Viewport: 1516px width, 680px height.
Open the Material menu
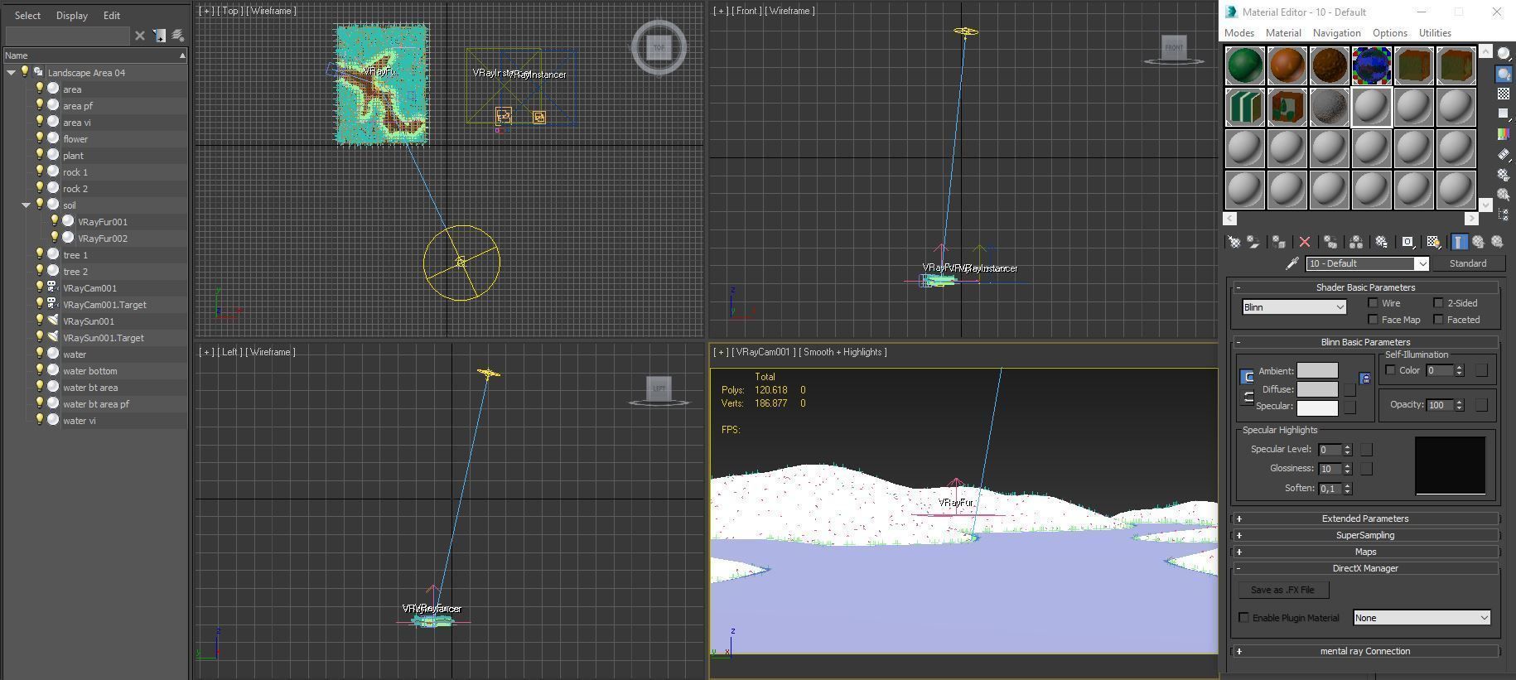[x=1283, y=33]
